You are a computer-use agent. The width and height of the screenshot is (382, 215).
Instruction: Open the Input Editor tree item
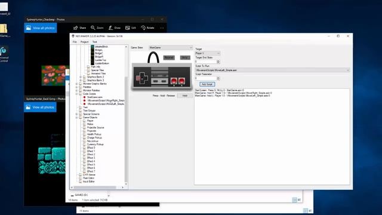(x=89, y=182)
